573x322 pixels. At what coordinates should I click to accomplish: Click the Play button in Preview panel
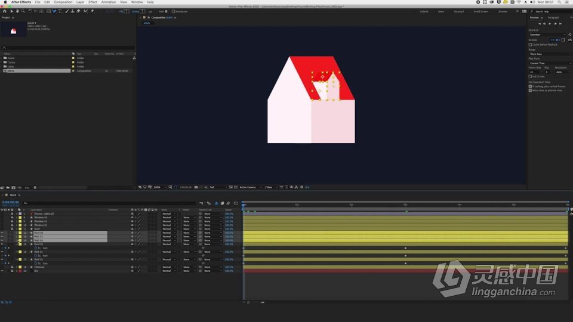(550, 24)
